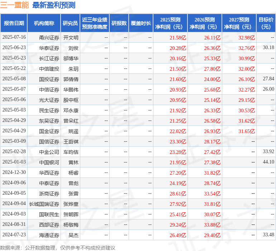Click the target price 33.48

(268, 235)
